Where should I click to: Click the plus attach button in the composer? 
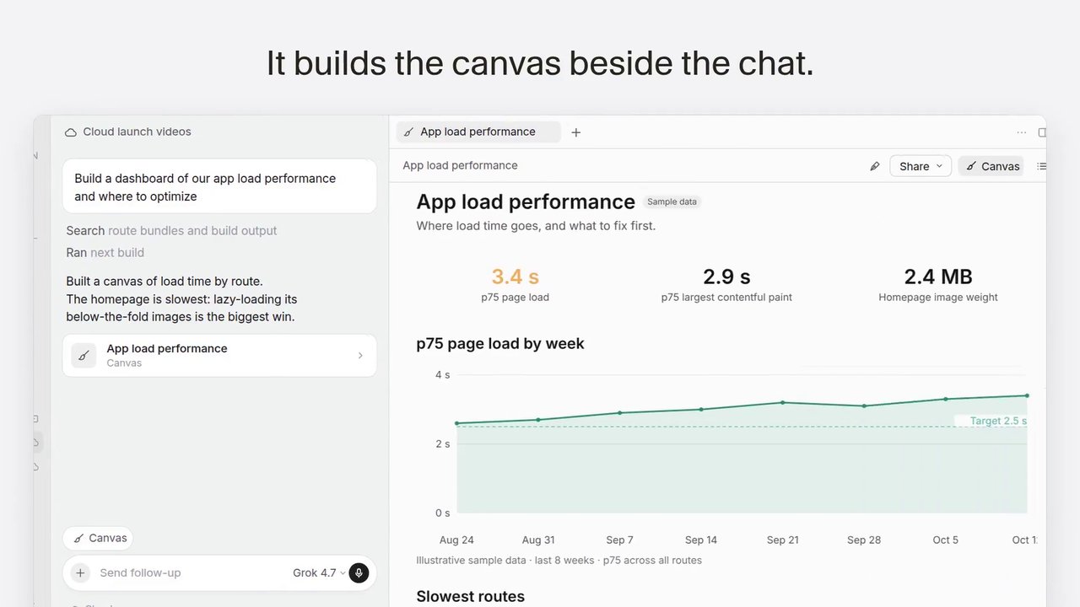(80, 572)
